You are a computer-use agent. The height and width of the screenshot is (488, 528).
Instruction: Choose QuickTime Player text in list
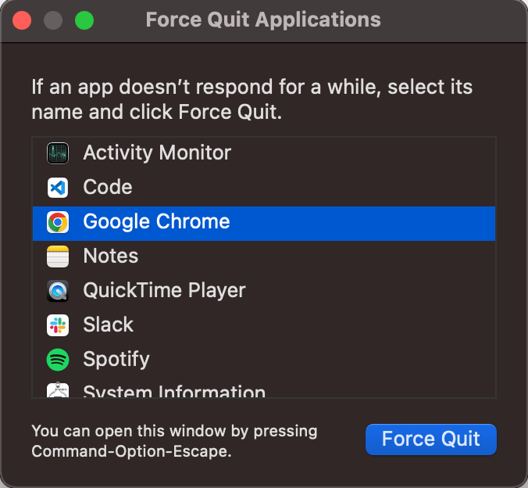(164, 290)
